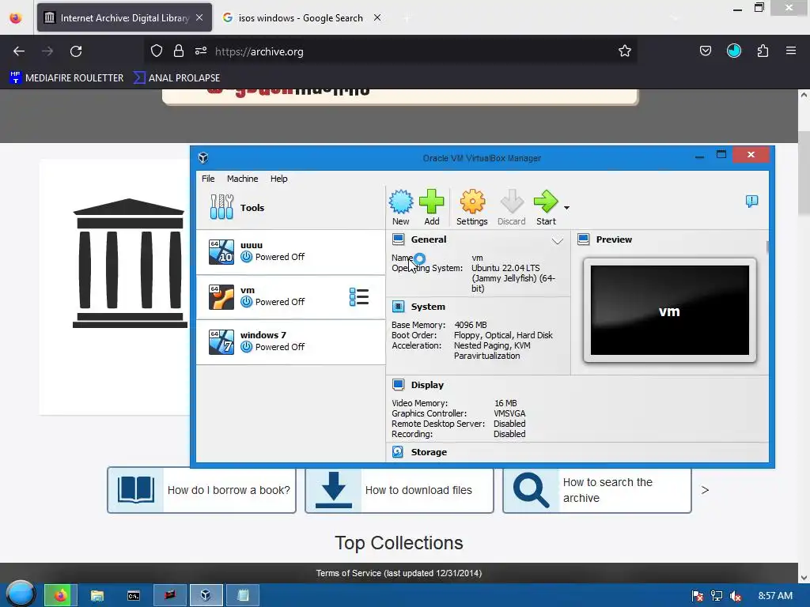The width and height of the screenshot is (810, 607).
Task: Click the VirtualBox taskbar button
Action: coord(206,596)
